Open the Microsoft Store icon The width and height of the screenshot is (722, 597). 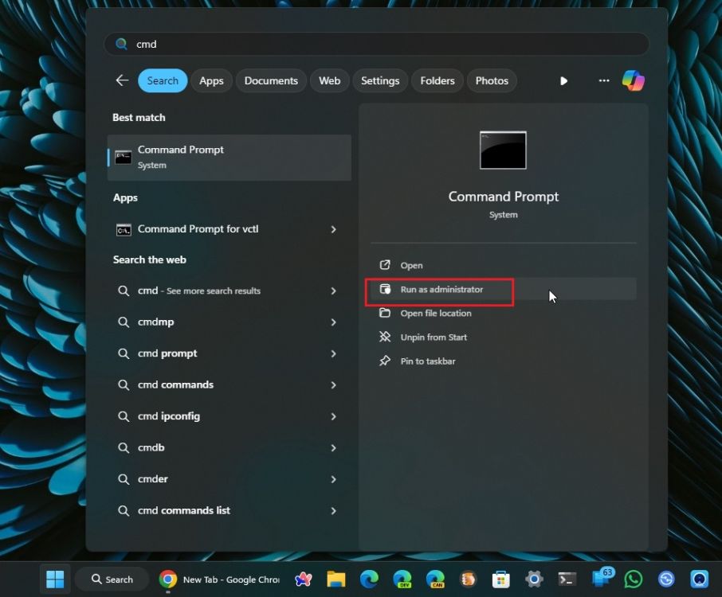(x=500, y=579)
